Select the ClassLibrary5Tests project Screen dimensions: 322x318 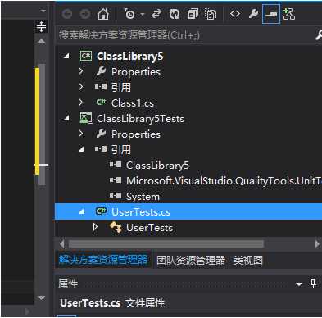click(x=140, y=119)
